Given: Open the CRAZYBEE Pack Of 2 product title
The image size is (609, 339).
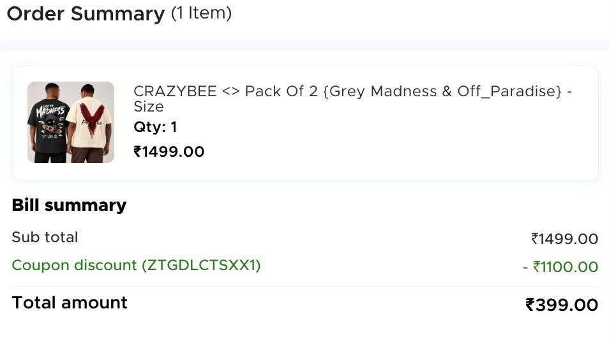Looking at the screenshot, I should (352, 99).
